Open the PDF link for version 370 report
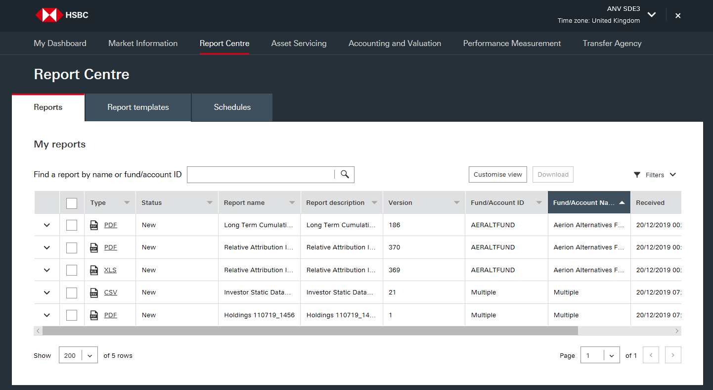The width and height of the screenshot is (713, 390). point(110,247)
